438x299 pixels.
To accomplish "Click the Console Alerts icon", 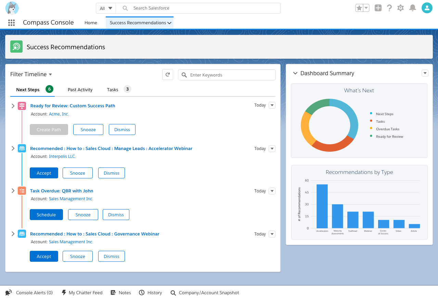I will [x=9, y=293].
